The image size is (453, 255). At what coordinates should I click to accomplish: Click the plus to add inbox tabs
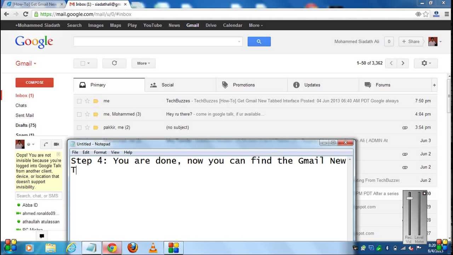(434, 85)
